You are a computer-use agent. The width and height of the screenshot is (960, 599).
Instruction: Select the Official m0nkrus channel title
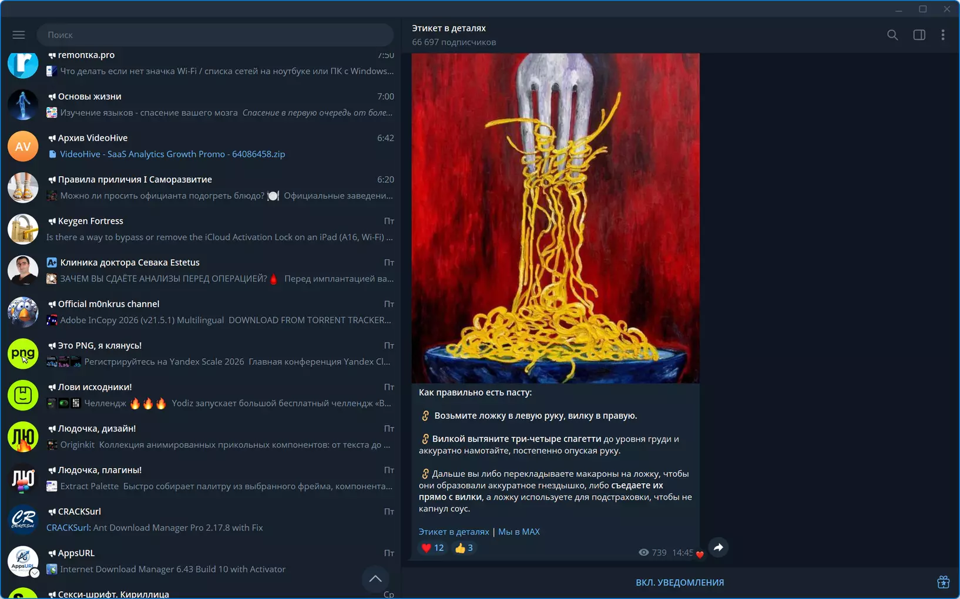pos(109,304)
